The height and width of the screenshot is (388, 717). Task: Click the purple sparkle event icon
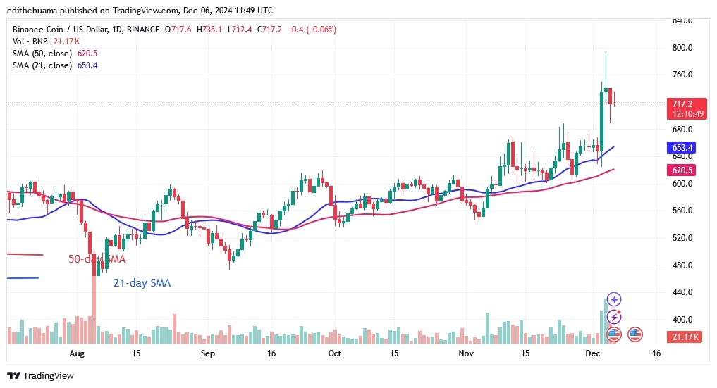613,299
